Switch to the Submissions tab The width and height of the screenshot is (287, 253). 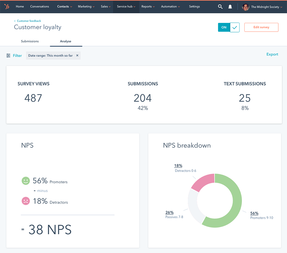coord(30,41)
